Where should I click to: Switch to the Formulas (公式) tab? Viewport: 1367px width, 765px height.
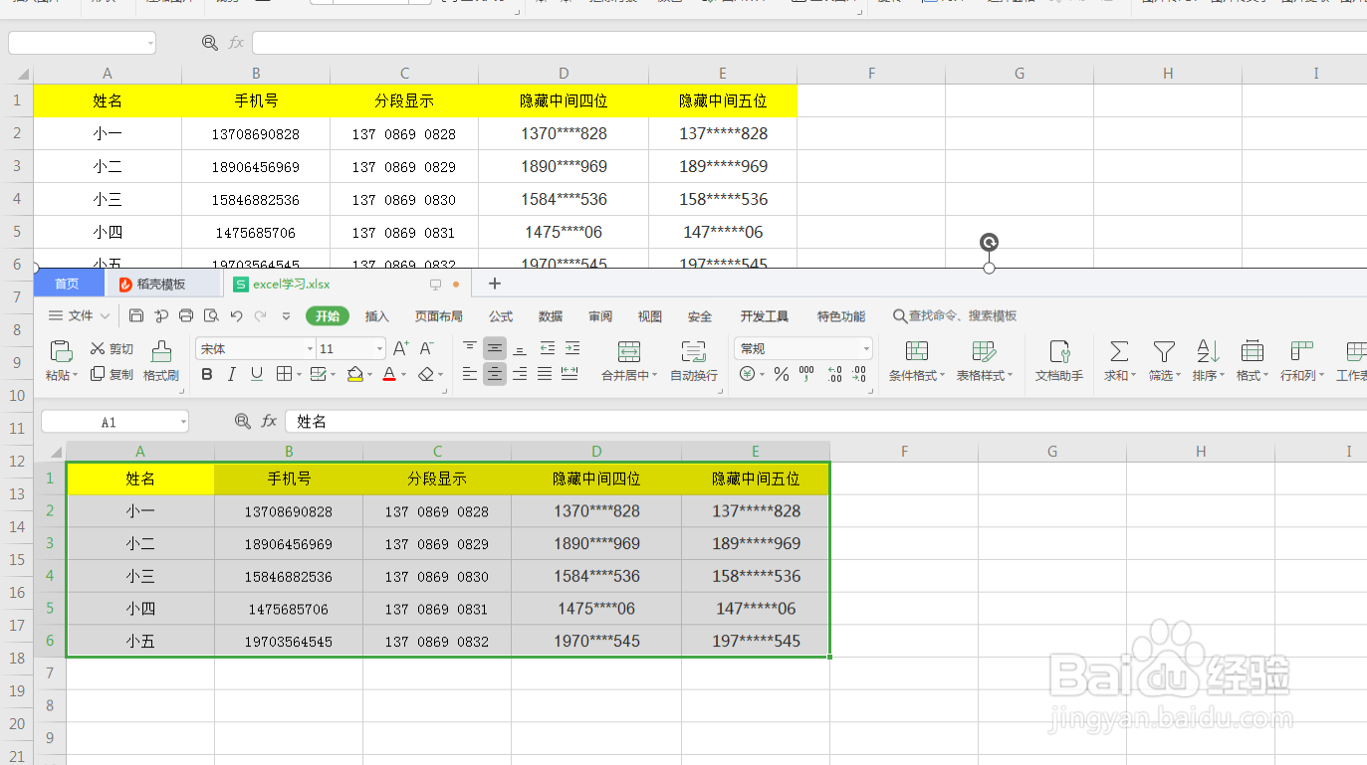pyautogui.click(x=501, y=316)
